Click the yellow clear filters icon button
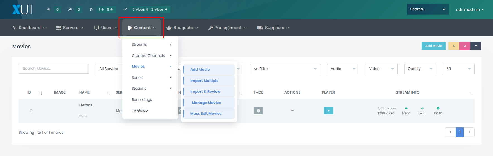493x156 pixels. point(454,46)
